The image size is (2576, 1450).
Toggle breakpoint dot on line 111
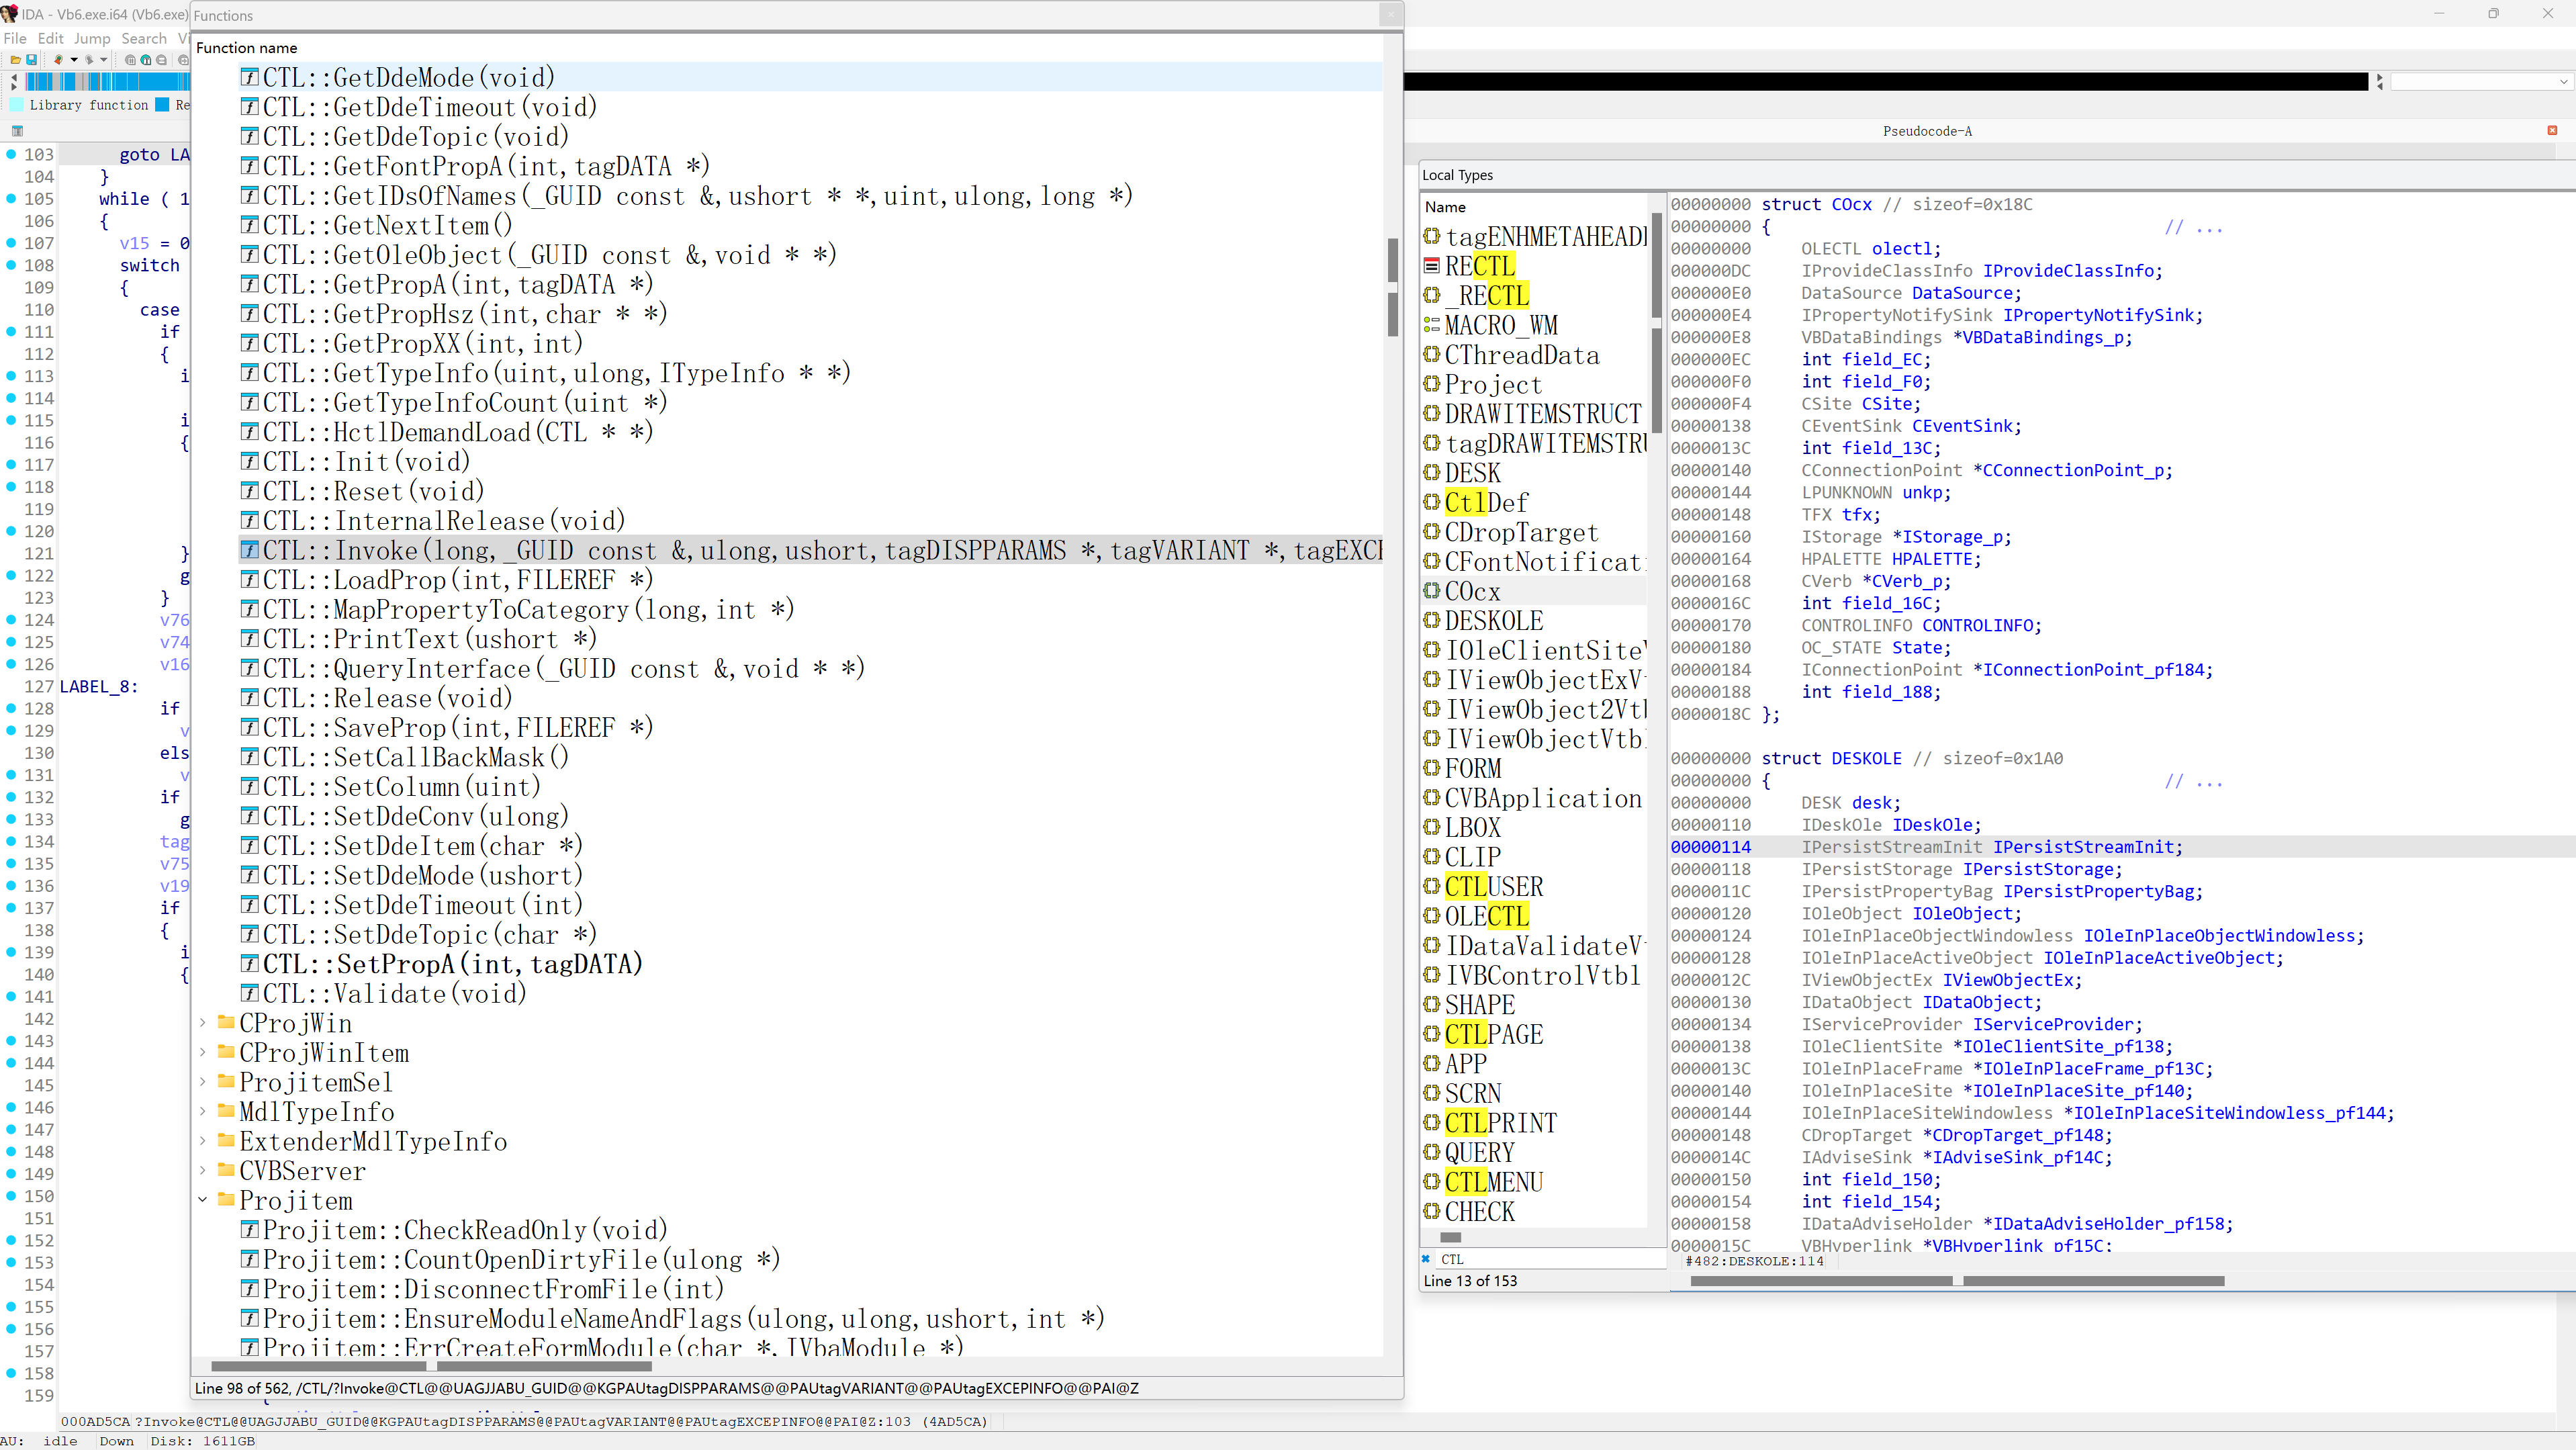[12, 331]
